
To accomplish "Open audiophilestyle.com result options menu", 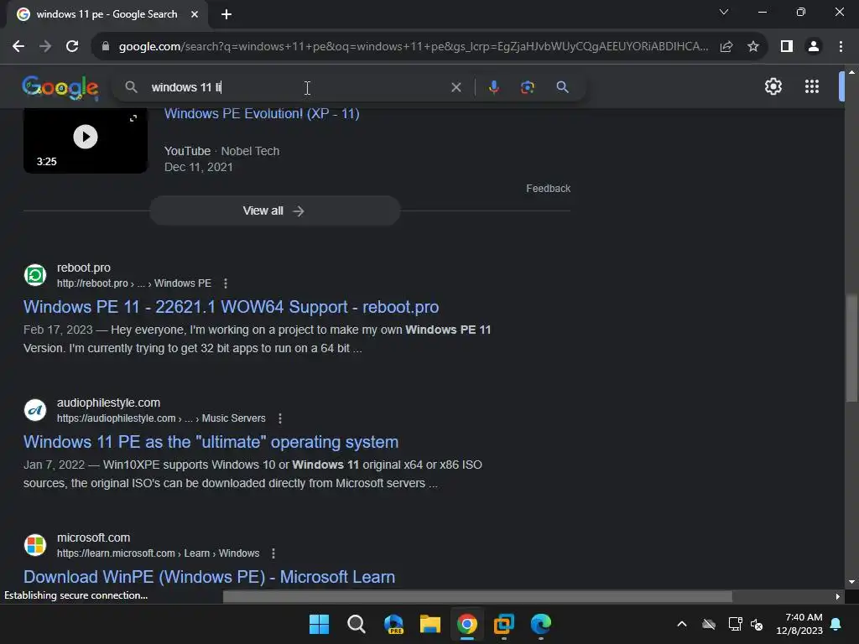I will (x=280, y=418).
